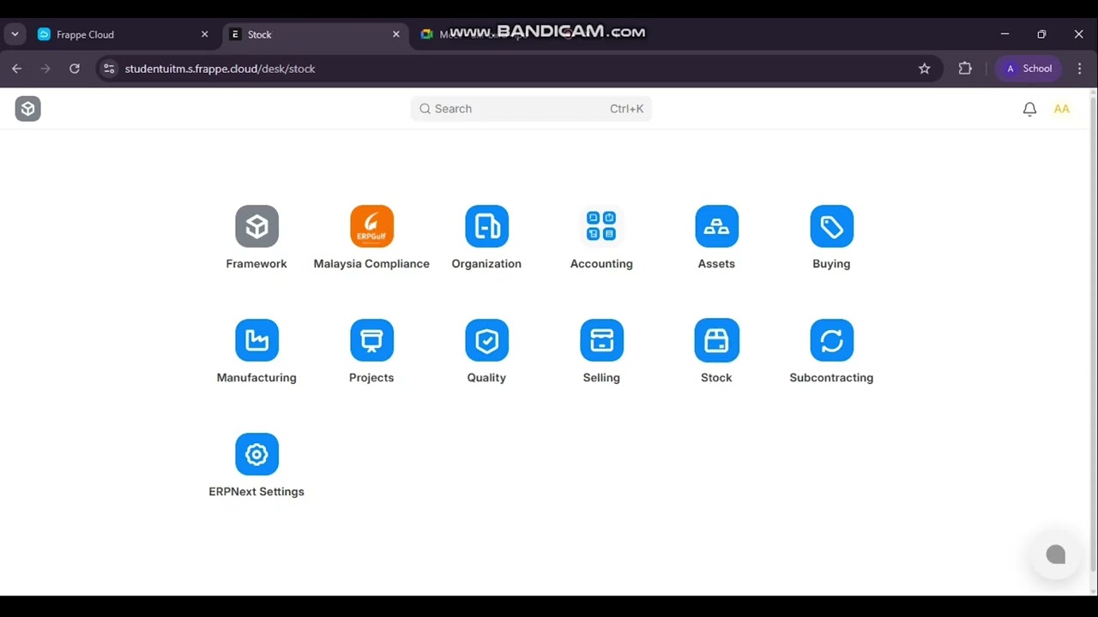Image resolution: width=1098 pixels, height=617 pixels.
Task: Click the Quality label
Action: pos(486,378)
